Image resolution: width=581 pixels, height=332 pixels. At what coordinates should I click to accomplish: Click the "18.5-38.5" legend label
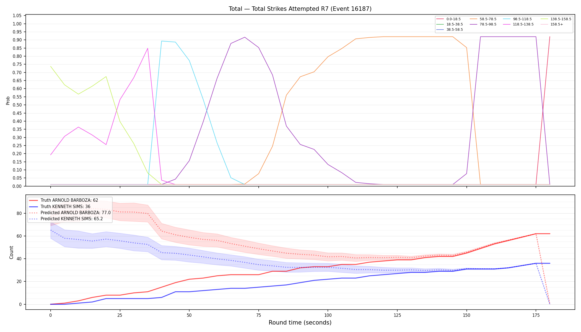[455, 24]
